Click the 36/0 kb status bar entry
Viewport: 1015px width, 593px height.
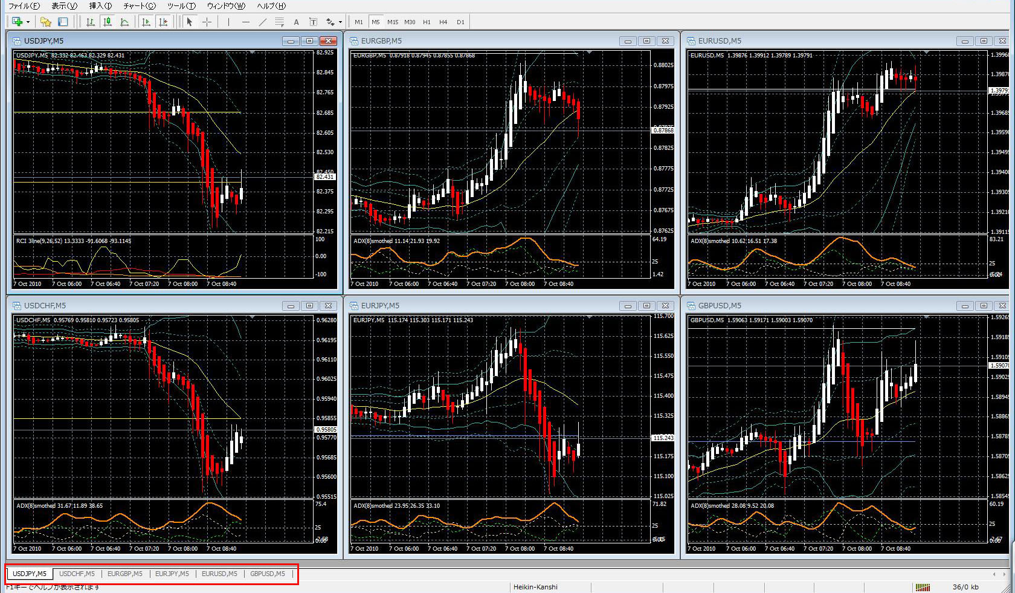(965, 587)
